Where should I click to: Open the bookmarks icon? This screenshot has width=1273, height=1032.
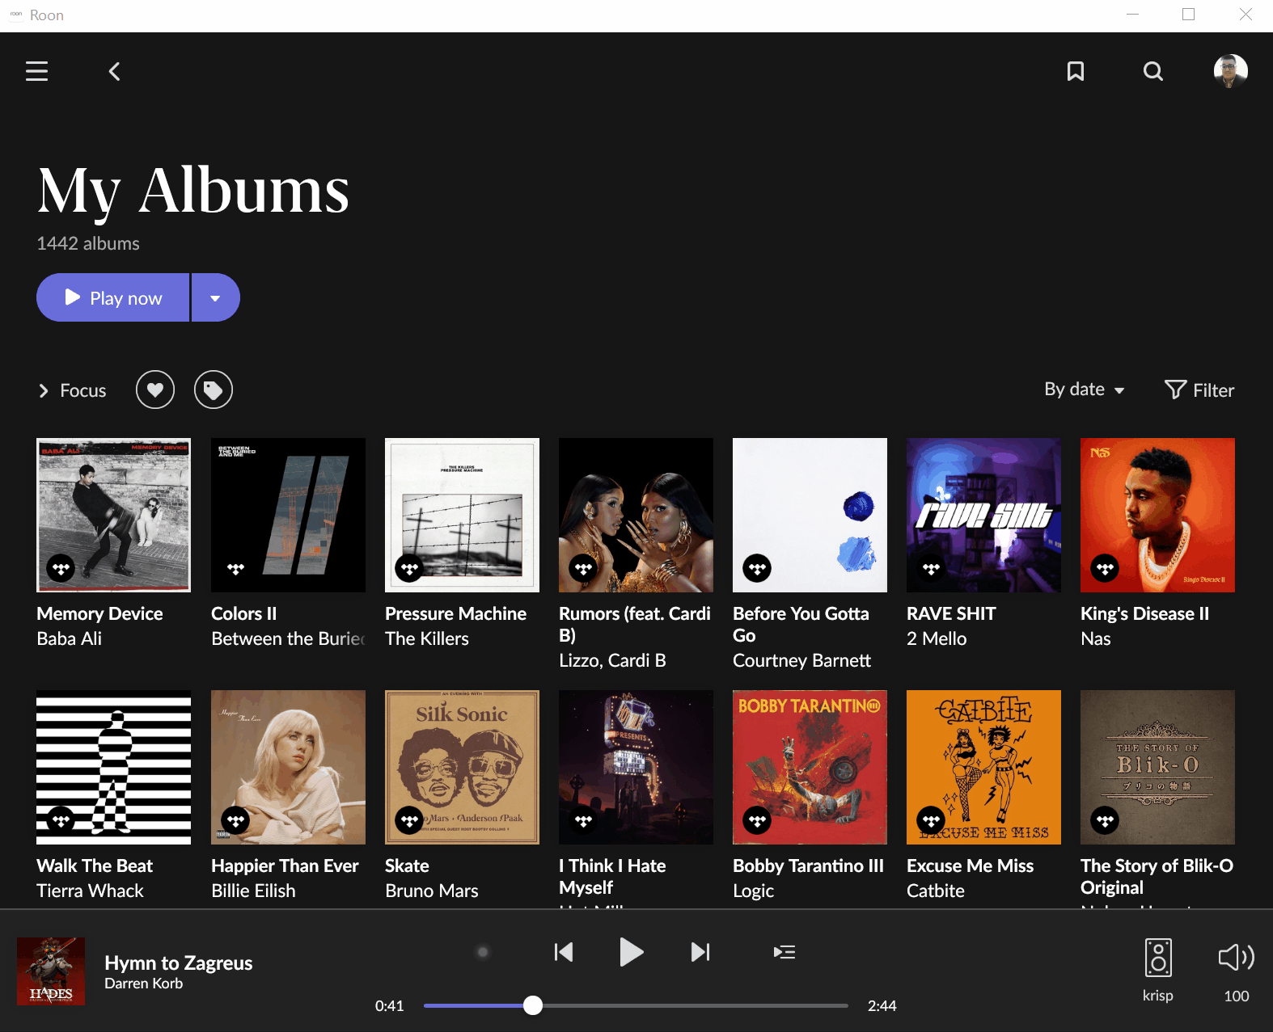(1076, 71)
